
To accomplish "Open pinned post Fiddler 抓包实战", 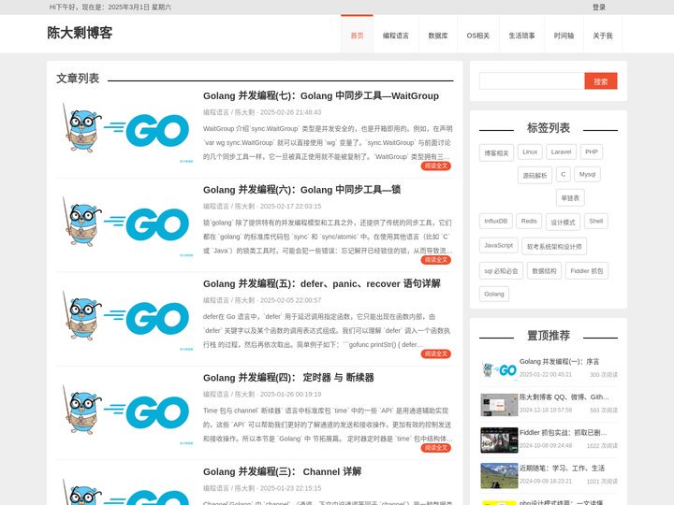I will click(564, 433).
